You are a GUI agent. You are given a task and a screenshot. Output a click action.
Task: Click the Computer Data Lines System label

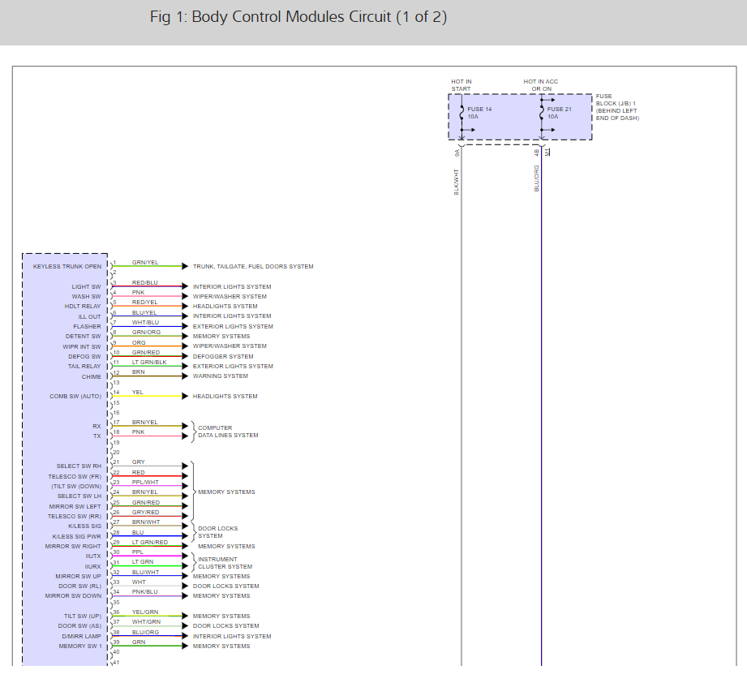(x=228, y=432)
